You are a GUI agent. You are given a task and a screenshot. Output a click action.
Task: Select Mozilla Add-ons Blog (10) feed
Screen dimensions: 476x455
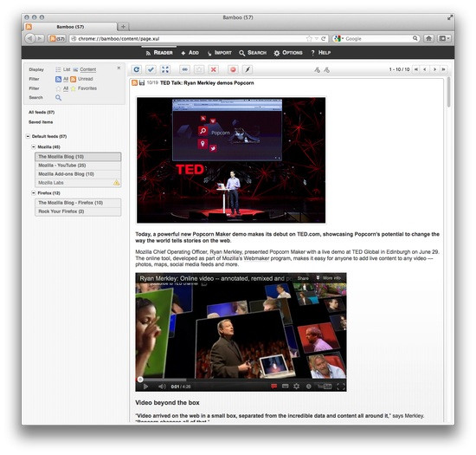tap(78, 174)
